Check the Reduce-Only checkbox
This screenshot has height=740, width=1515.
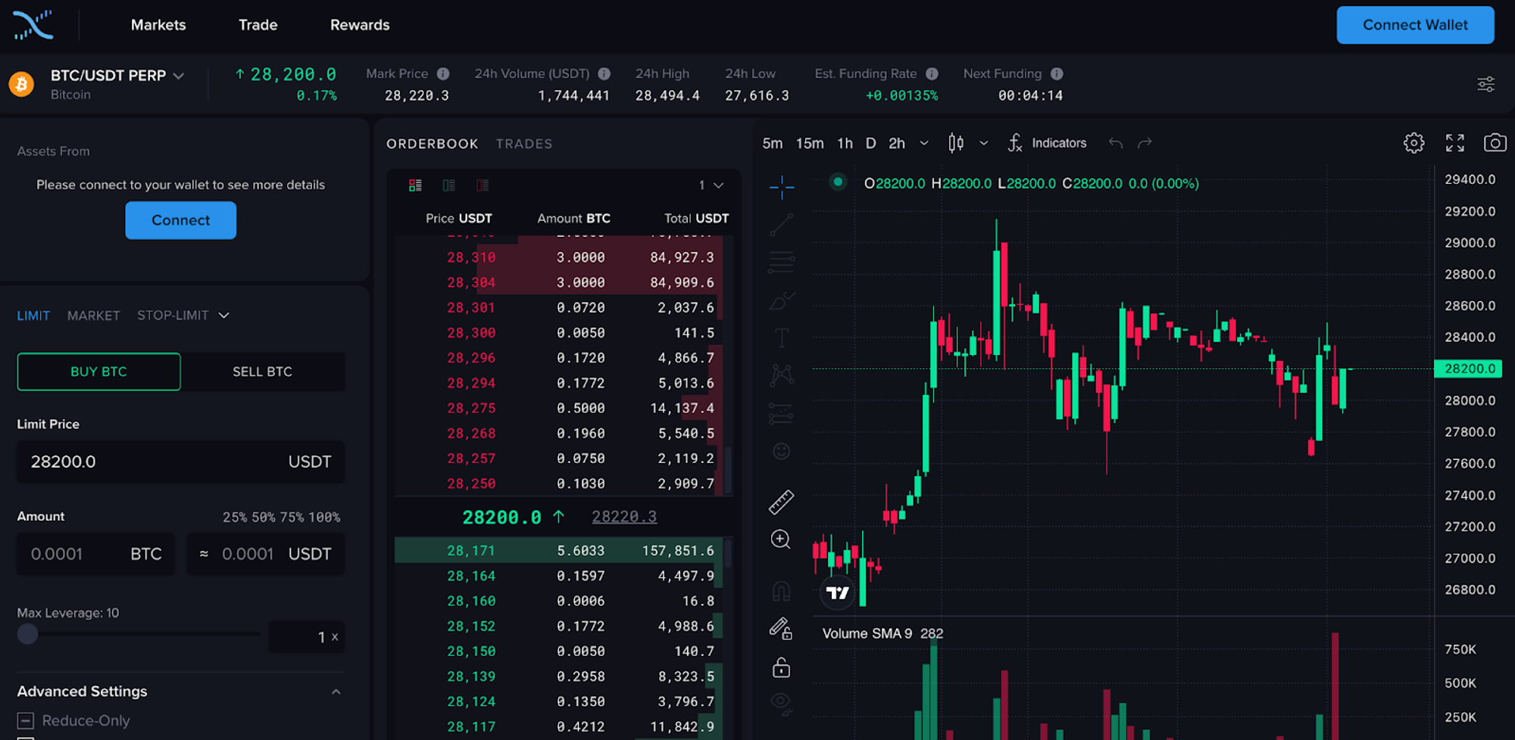[26, 720]
